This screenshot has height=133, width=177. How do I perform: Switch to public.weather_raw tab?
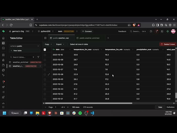coord(61,38)
